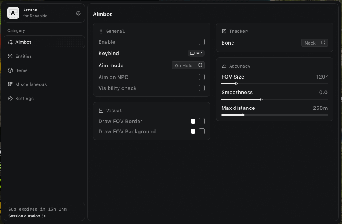Image resolution: width=342 pixels, height=224 pixels.
Task: Click the gear icon beside Arcane header
Action: [x=78, y=13]
